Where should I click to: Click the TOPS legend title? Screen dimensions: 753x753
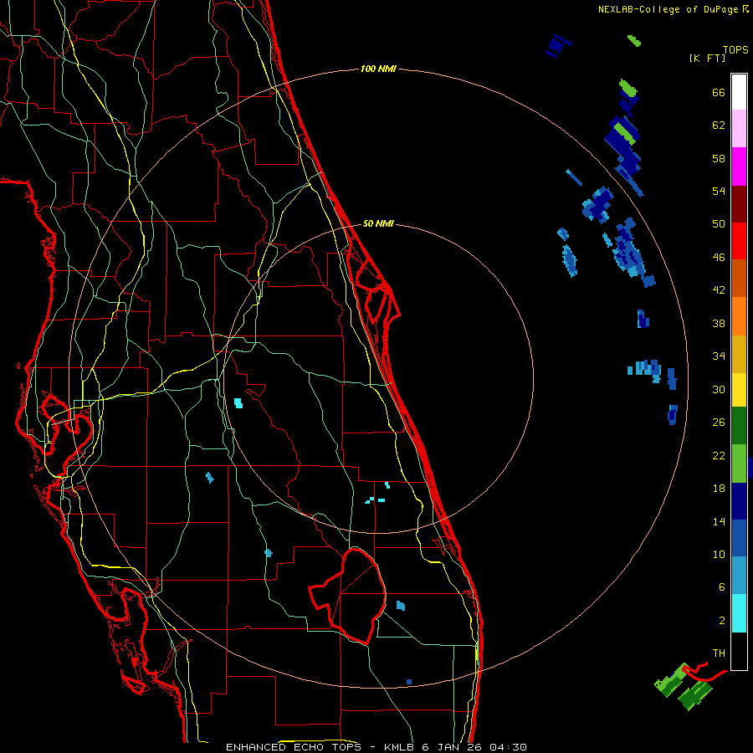click(x=735, y=50)
